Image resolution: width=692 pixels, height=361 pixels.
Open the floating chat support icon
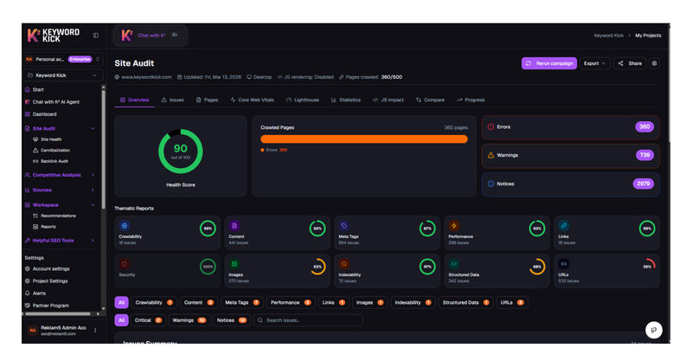click(x=654, y=330)
